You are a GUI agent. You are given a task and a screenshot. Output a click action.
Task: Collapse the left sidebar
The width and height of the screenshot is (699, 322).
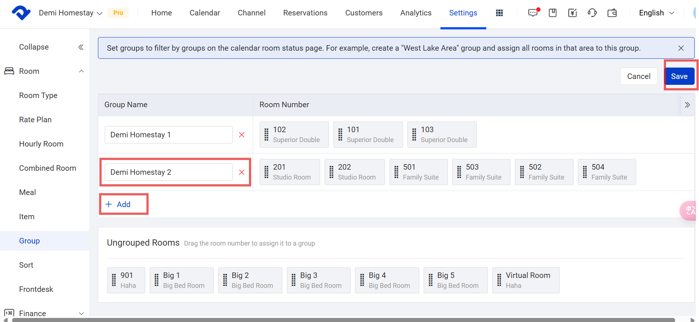pos(81,47)
